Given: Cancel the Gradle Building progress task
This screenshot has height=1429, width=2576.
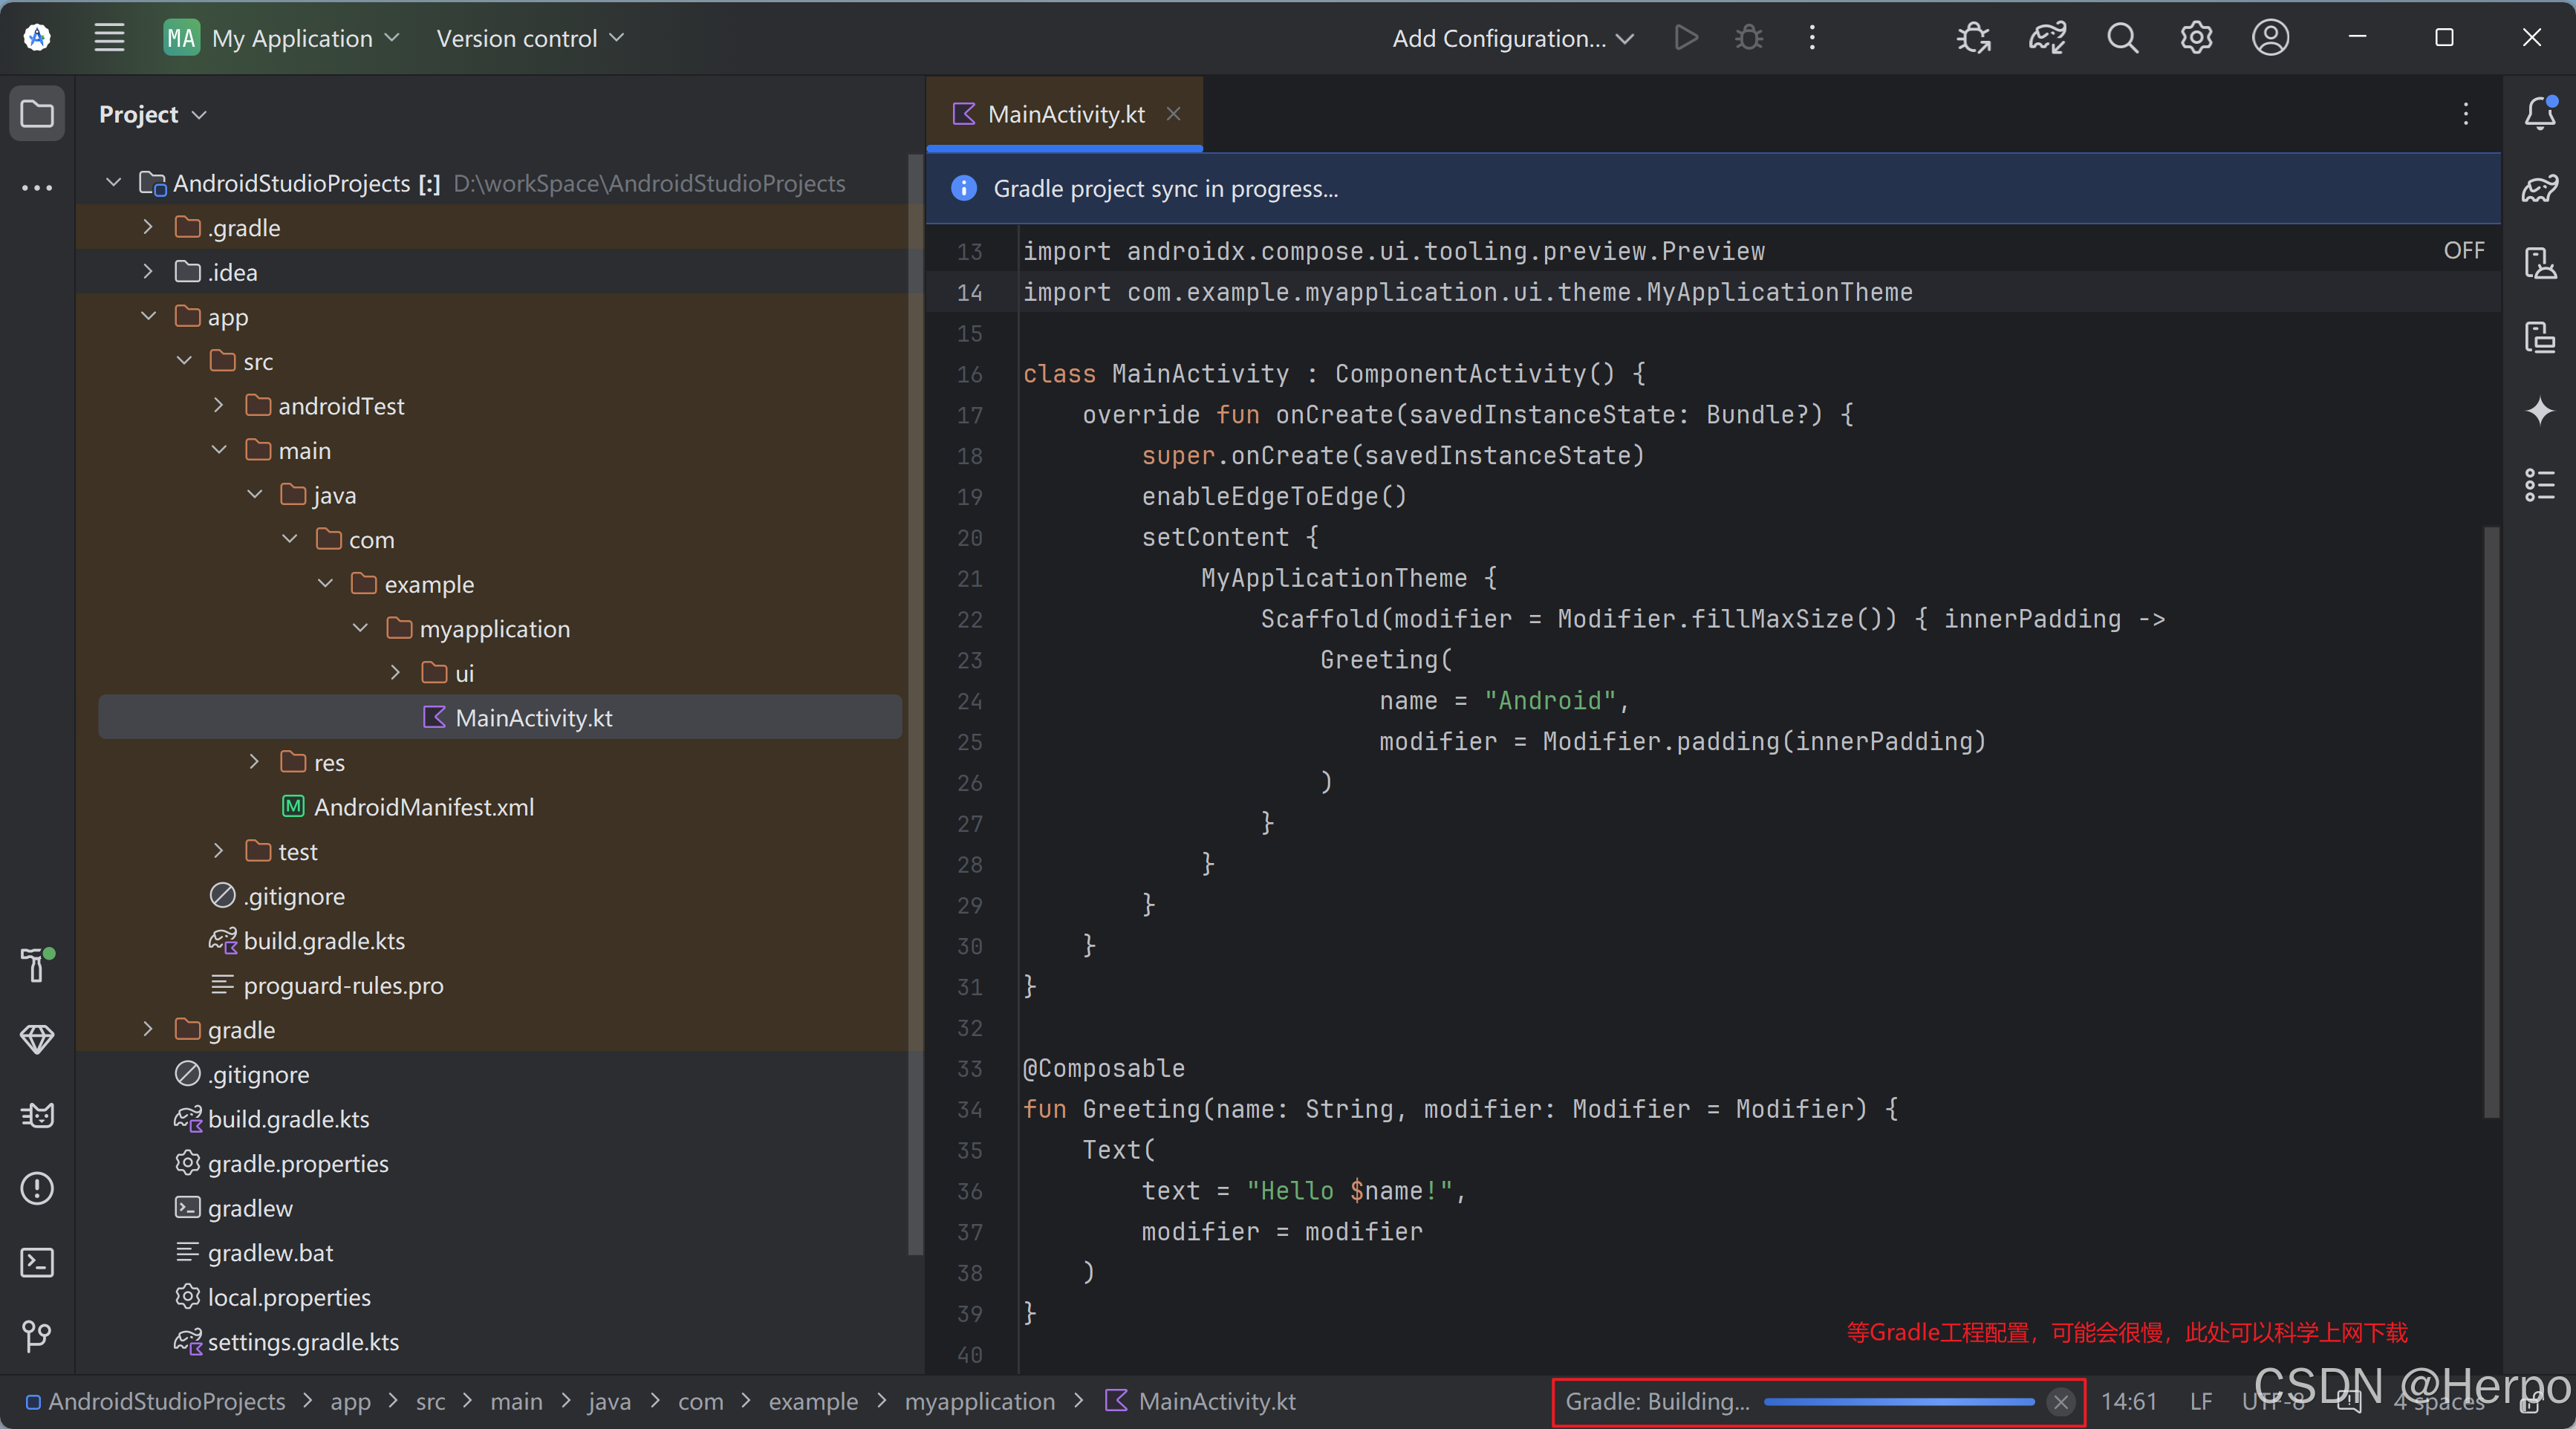Looking at the screenshot, I should [2060, 1402].
